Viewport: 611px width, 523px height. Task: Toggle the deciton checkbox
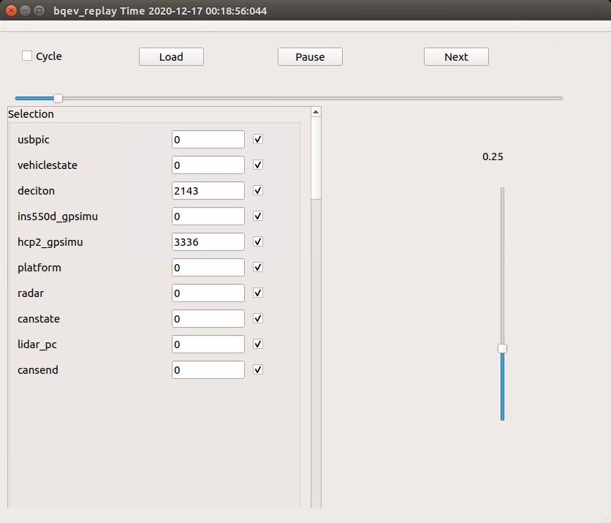[x=258, y=191]
